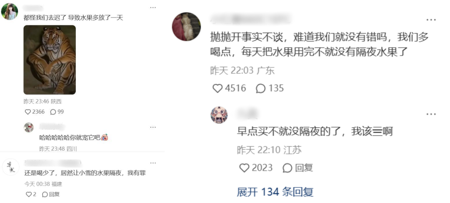Viewport: 450px width, 203px height.
Task: Open the girl avatar profile
Action: click(10, 12)
